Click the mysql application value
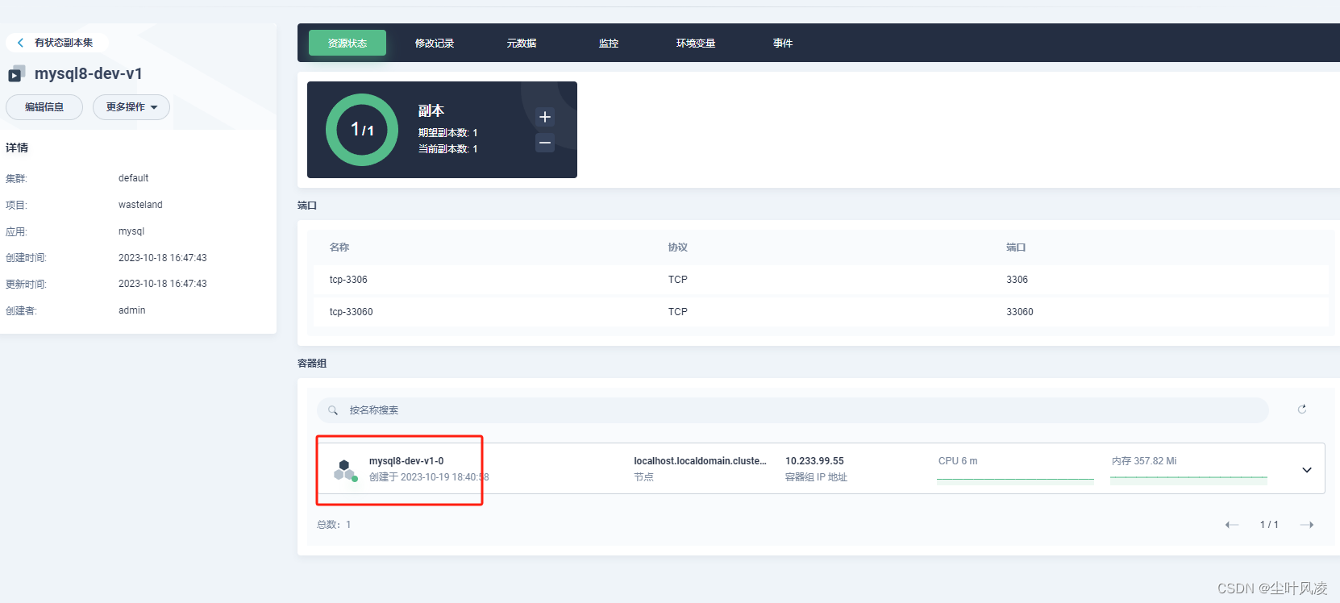 coord(131,231)
